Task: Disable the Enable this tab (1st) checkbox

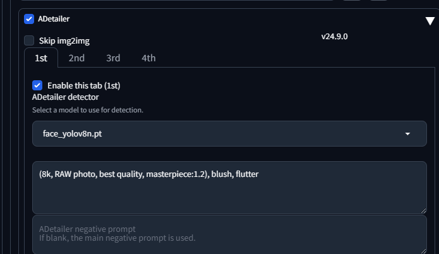Action: pos(37,85)
